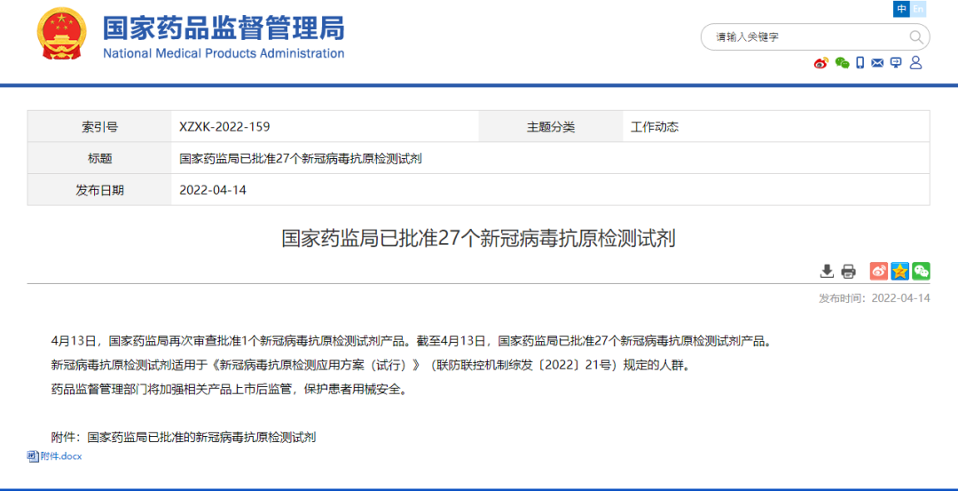Click the mobile phone icon in header
Viewport: 958px width, 491px height.
tap(860, 63)
